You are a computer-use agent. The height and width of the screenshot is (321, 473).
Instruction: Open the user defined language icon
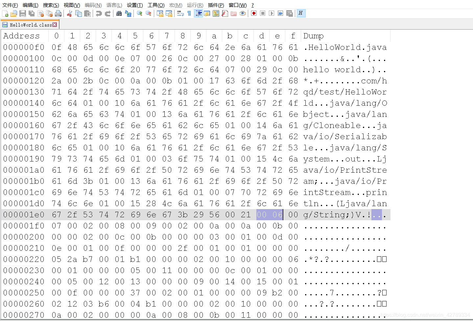207,13
